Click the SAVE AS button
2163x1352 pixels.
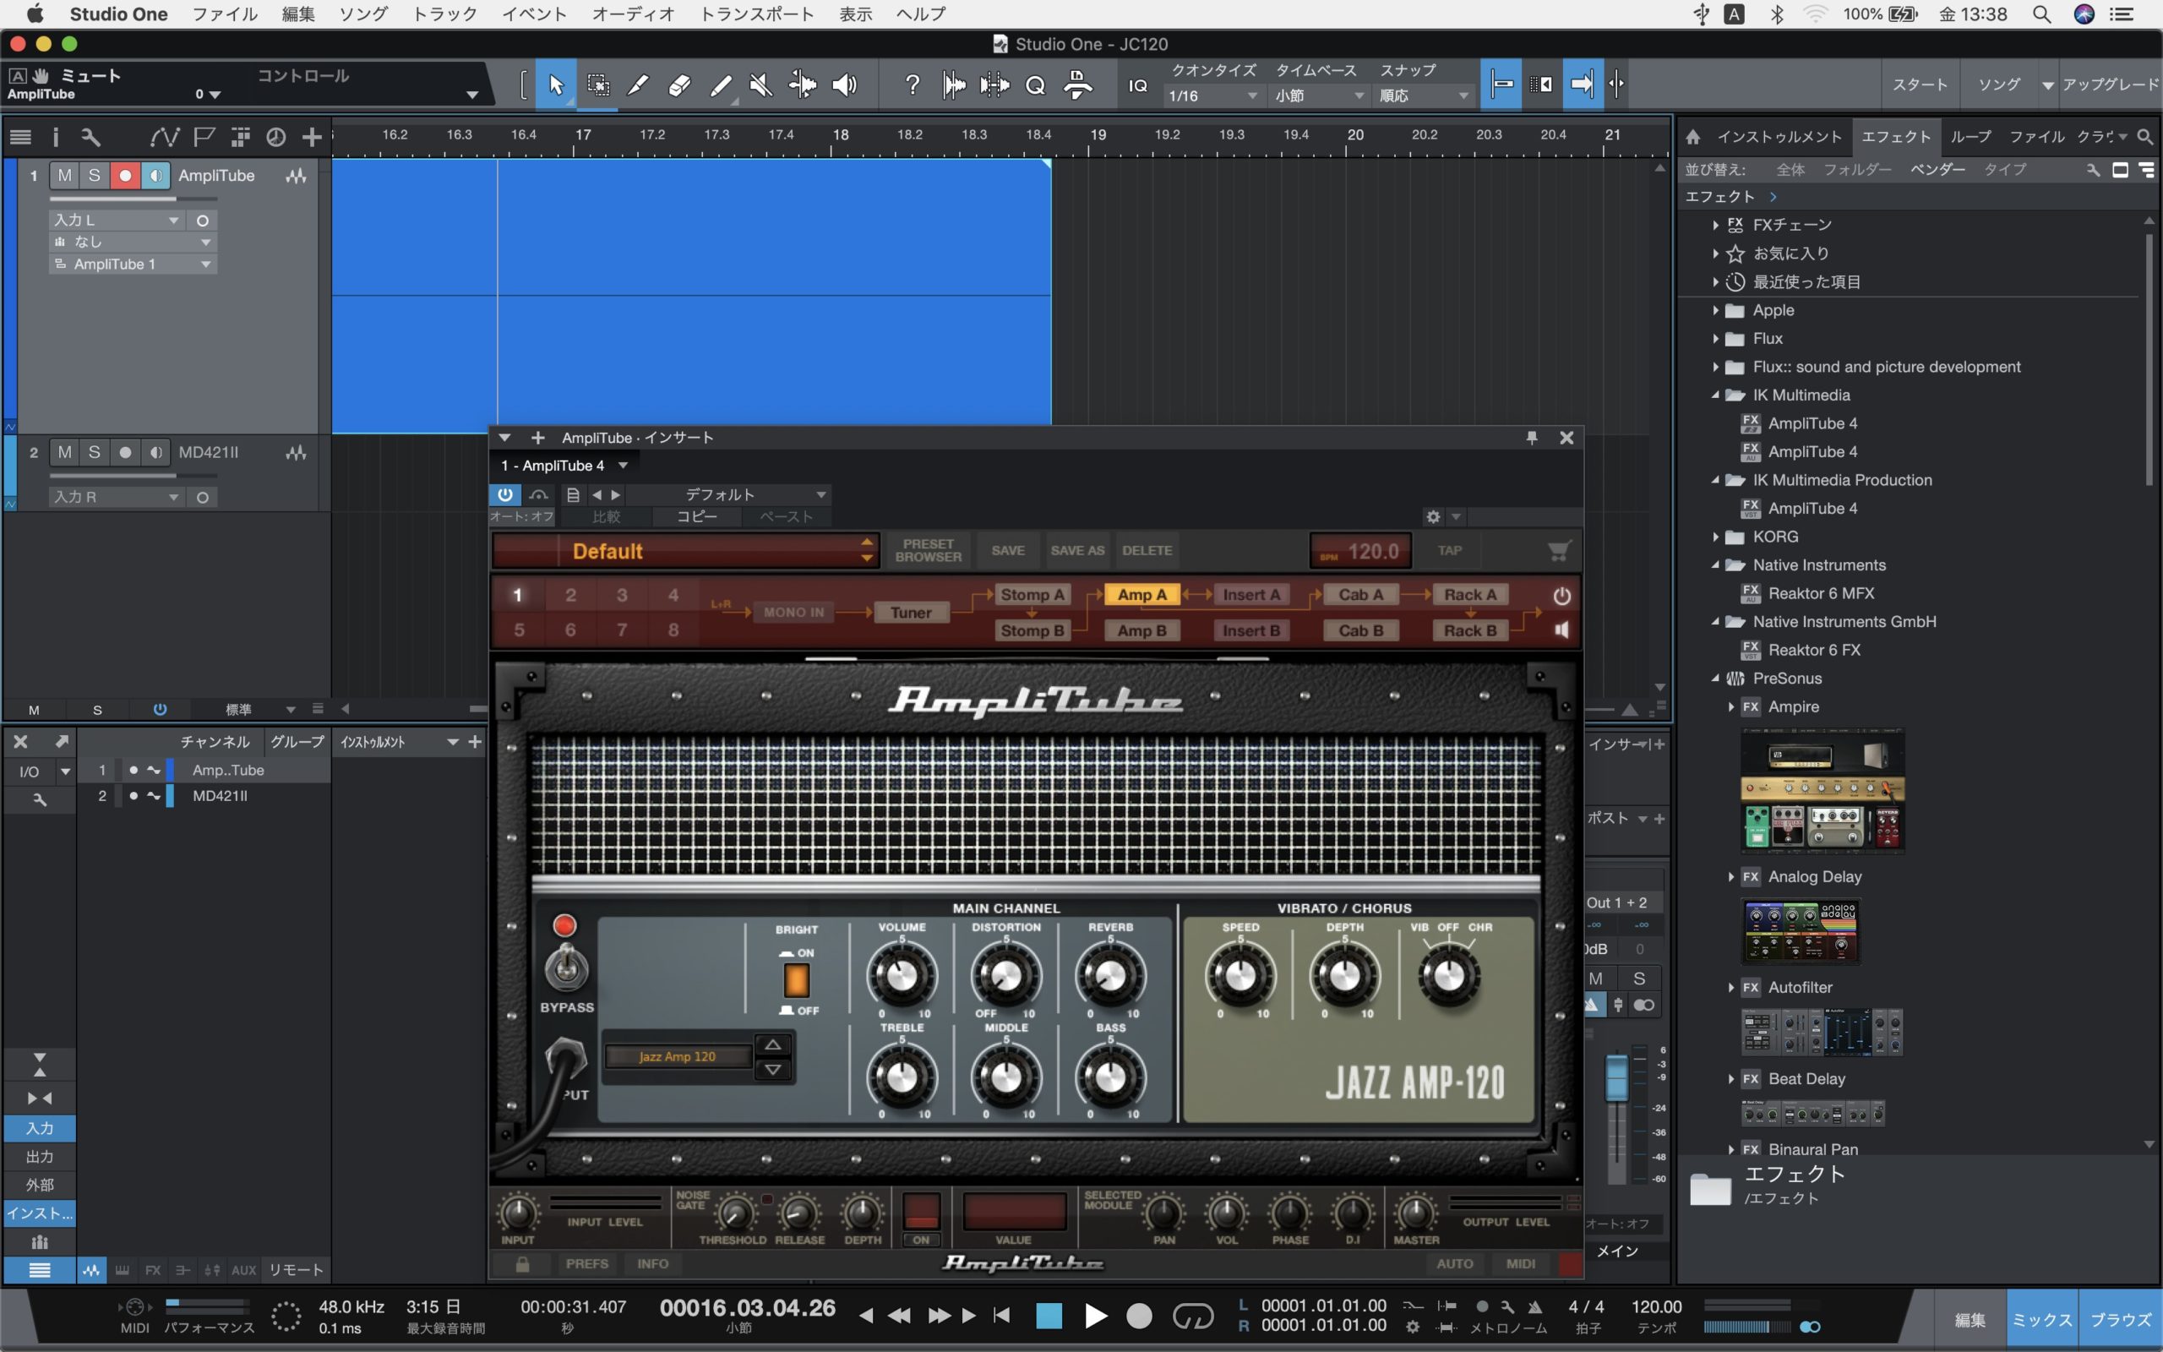point(1077,551)
